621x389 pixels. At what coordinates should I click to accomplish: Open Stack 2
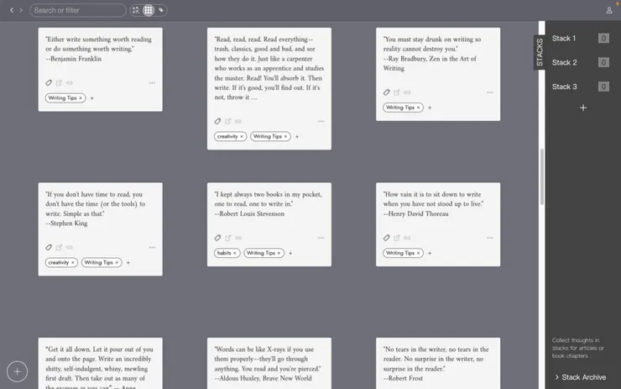click(x=565, y=63)
